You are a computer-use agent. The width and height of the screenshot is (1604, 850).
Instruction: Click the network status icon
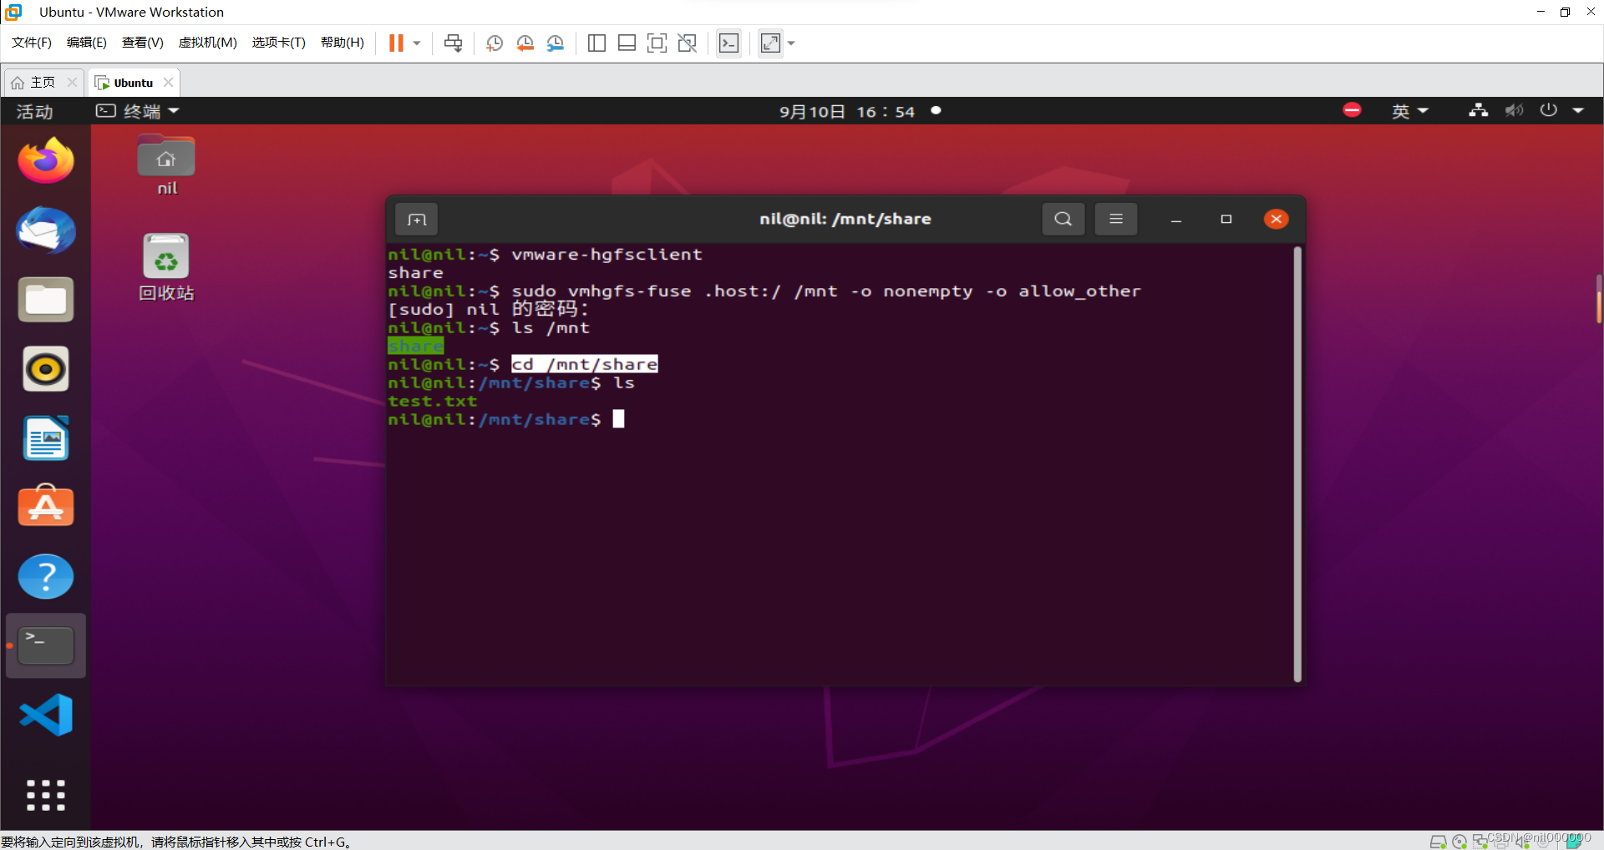[x=1478, y=110]
